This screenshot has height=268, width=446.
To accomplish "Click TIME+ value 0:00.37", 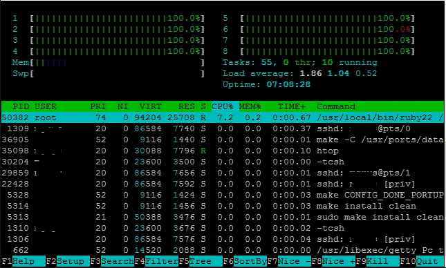I will point(292,128).
